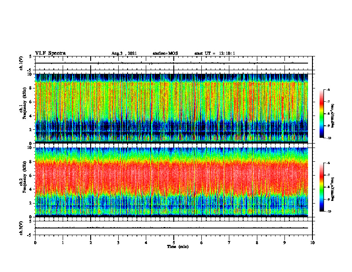Click the "start UT = 12:10: 1" header

(215, 53)
